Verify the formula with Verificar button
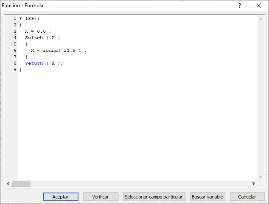Screen dimensions: 269x204 (101, 197)
